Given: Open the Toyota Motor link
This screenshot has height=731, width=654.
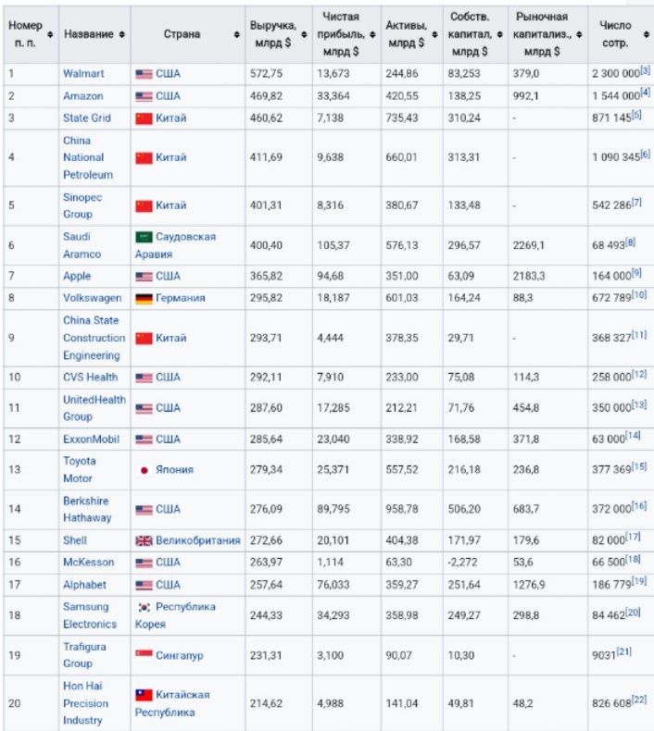Looking at the screenshot, I should (80, 469).
